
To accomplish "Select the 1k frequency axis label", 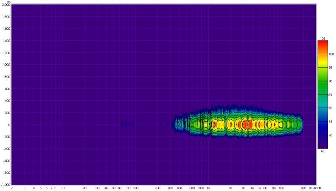I will pyautogui.click(x=208, y=188).
